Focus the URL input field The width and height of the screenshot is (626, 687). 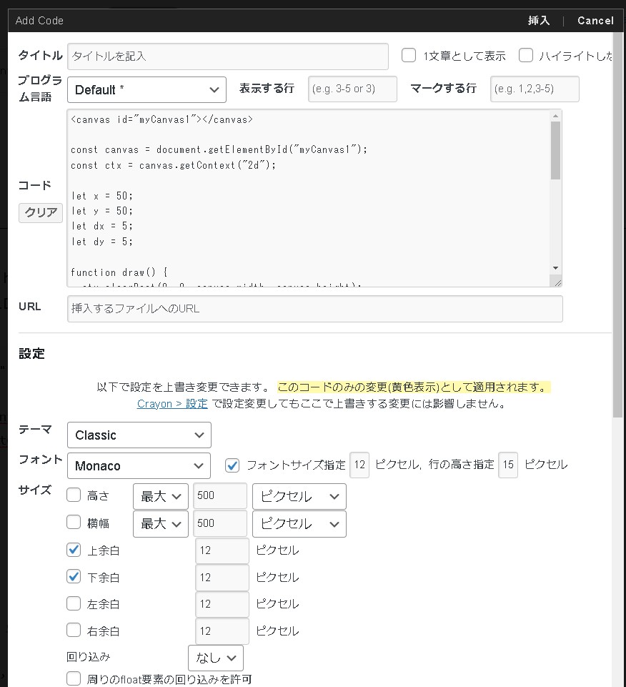tap(314, 310)
